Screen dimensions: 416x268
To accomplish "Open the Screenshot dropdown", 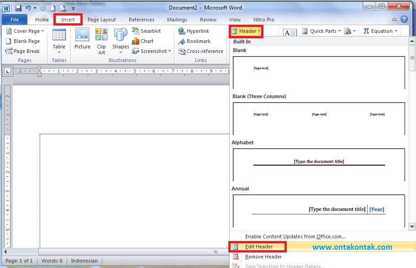I will click(x=152, y=51).
